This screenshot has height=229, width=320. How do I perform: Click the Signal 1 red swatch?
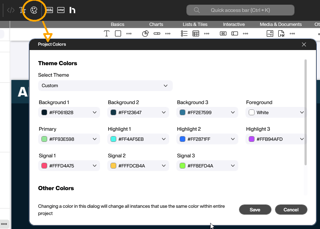click(x=44, y=166)
